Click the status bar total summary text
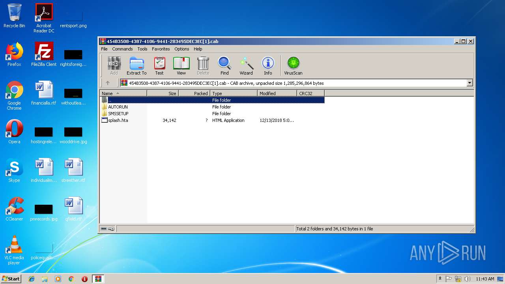This screenshot has height=284, width=505. coord(335,229)
